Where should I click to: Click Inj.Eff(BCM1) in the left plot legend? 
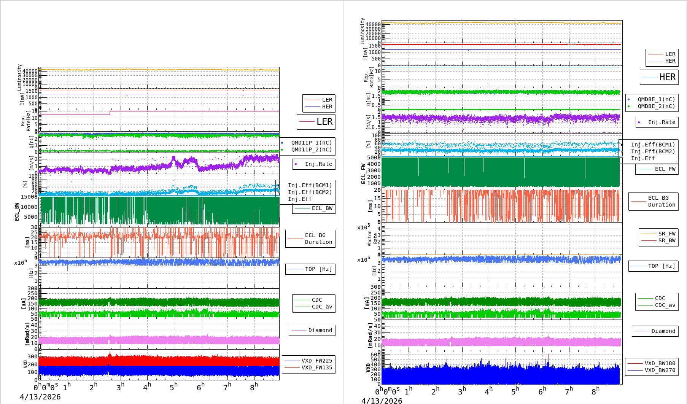[x=310, y=185]
